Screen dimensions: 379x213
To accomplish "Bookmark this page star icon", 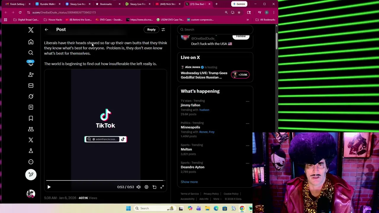I will 239,12.
